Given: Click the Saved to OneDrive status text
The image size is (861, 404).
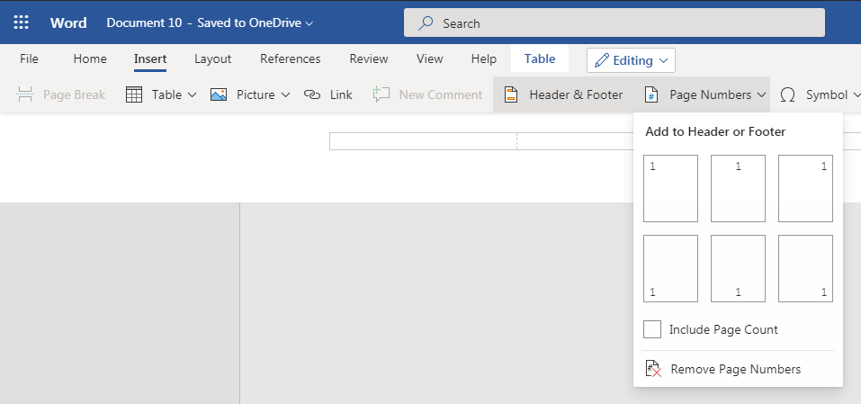Looking at the screenshot, I should (249, 23).
